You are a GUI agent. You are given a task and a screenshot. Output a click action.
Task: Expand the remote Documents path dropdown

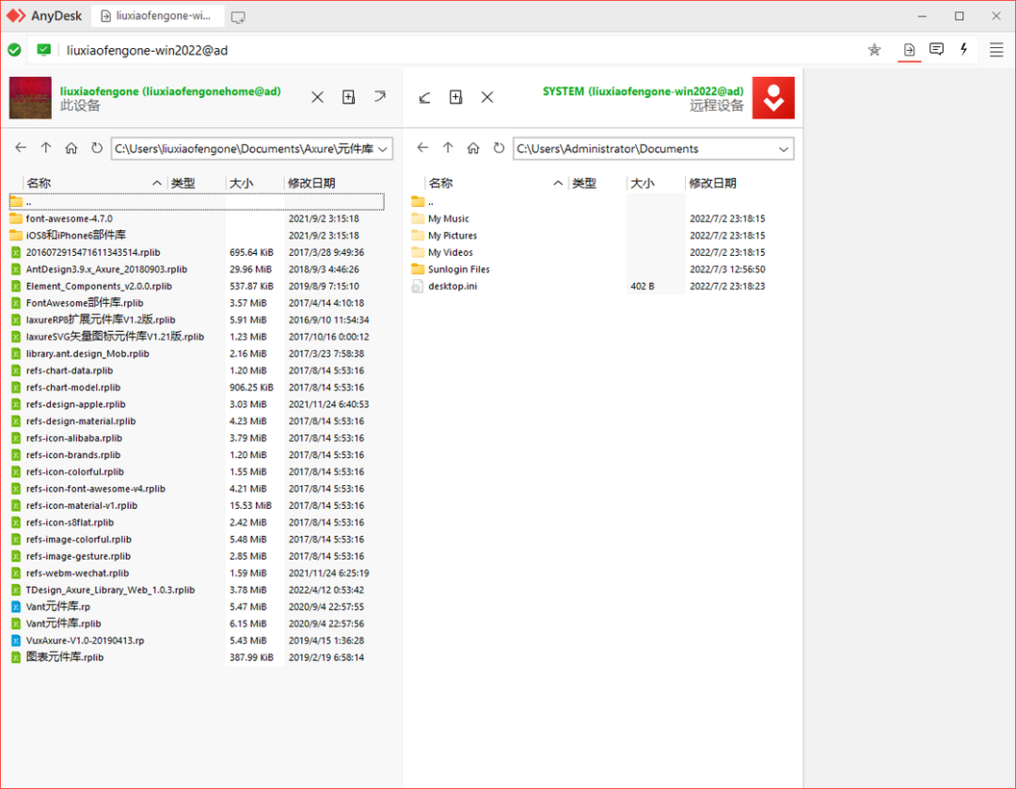pos(784,149)
